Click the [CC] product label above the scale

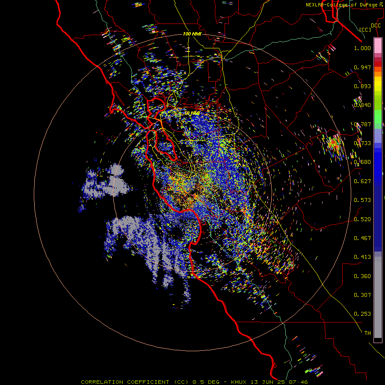pos(365,30)
